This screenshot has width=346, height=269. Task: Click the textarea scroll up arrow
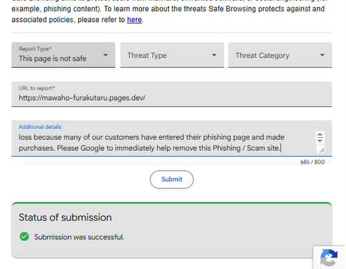click(320, 135)
